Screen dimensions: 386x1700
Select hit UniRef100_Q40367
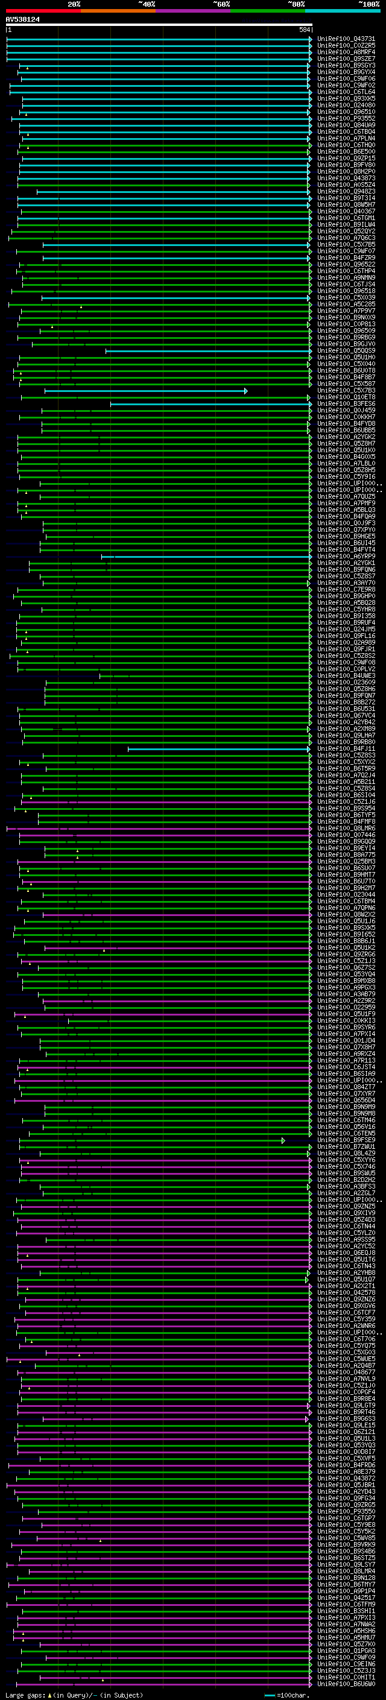click(x=346, y=211)
